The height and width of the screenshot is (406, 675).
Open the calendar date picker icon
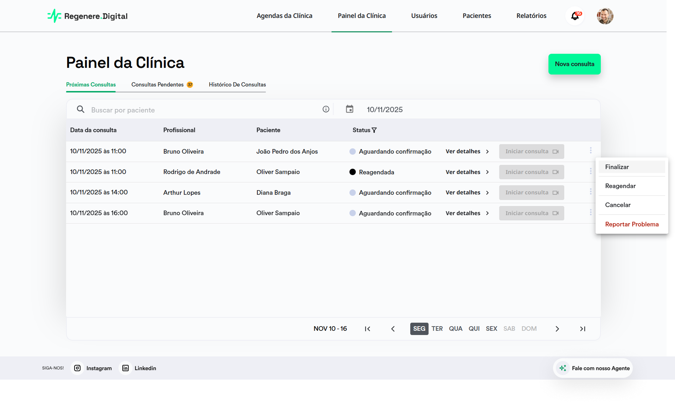point(349,109)
